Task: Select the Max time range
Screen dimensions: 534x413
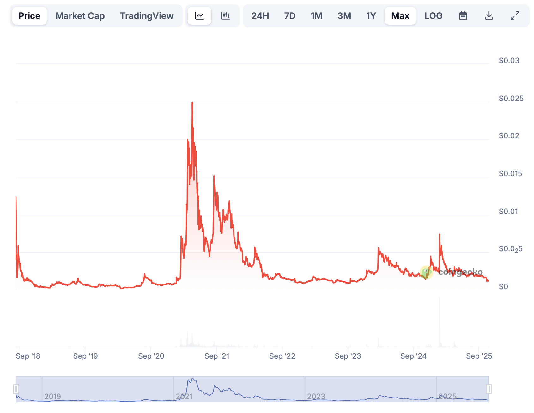Action: click(400, 16)
